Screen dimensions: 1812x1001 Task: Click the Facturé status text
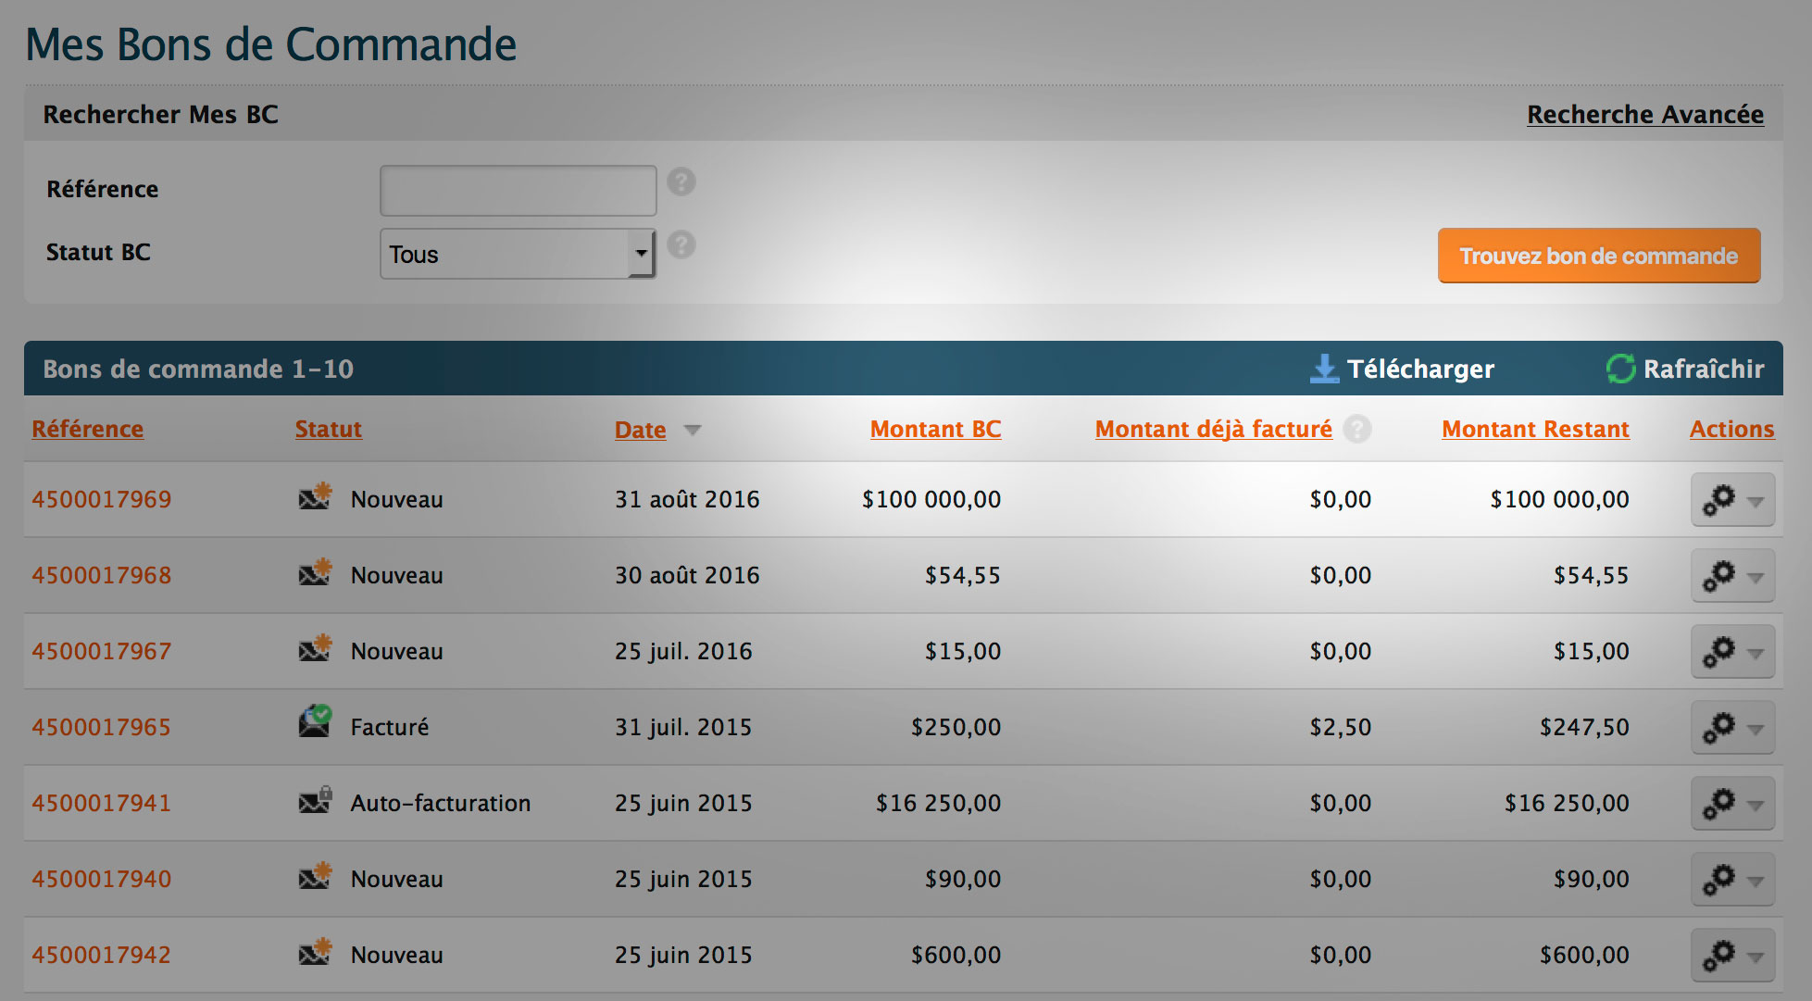390,727
